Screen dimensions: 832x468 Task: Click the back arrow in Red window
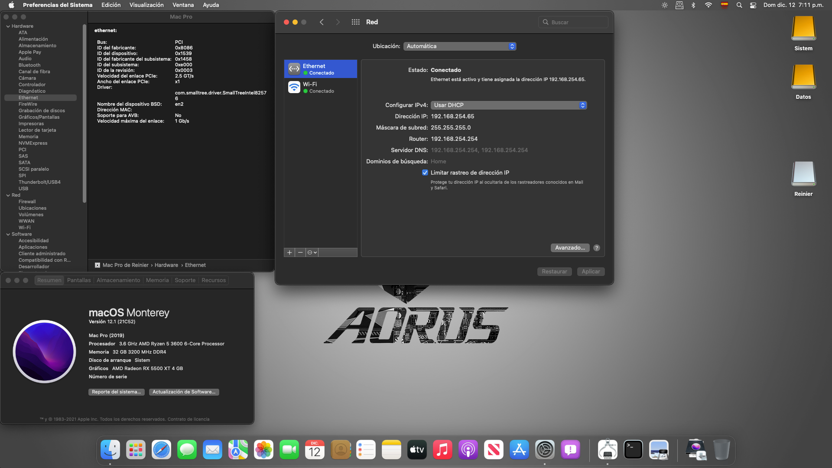coord(322,22)
